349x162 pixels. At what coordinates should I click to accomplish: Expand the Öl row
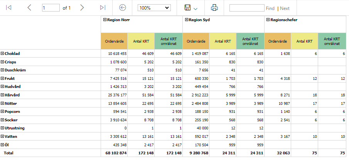click(2, 145)
